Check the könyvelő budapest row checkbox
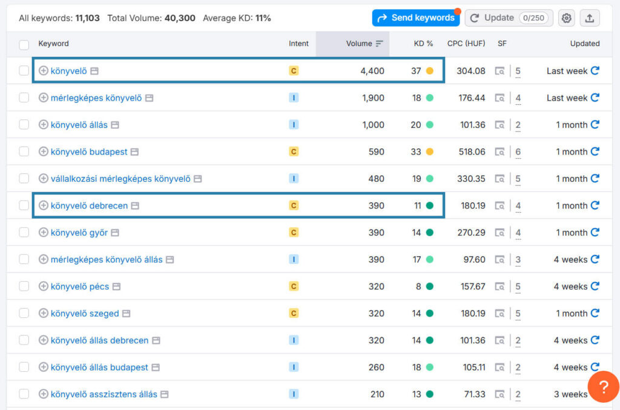The width and height of the screenshot is (620, 410). (x=24, y=151)
